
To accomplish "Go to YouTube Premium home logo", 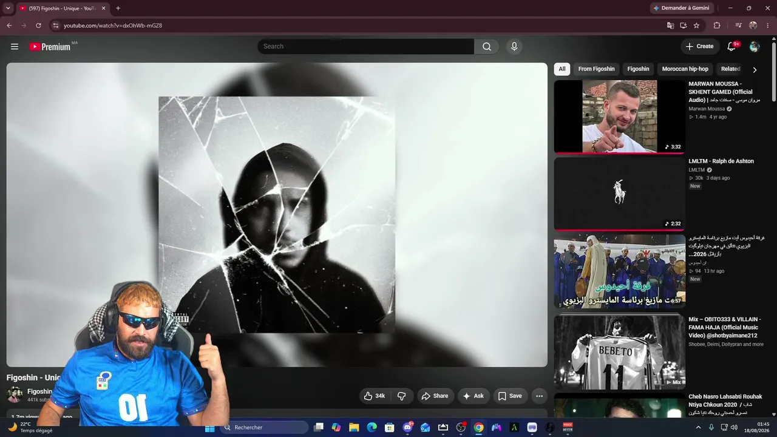I will [x=50, y=47].
